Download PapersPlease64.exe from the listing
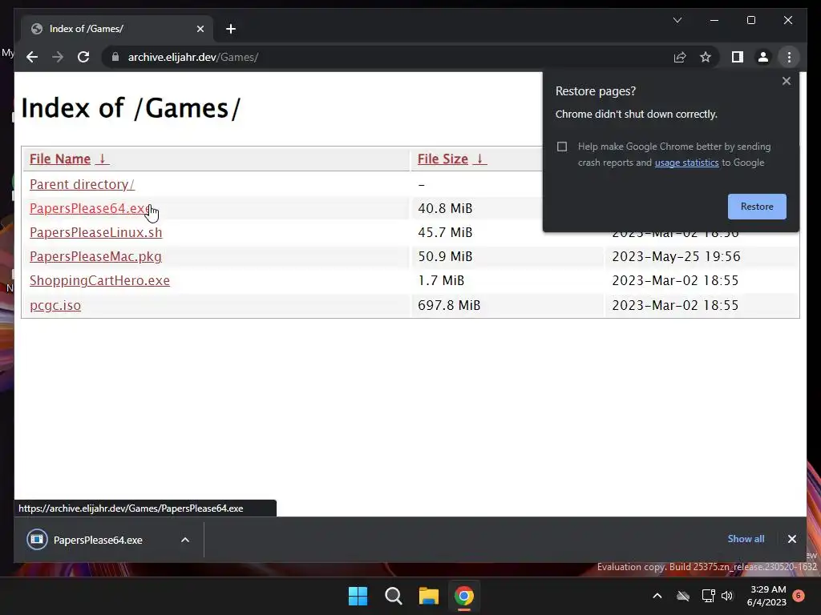 90,209
